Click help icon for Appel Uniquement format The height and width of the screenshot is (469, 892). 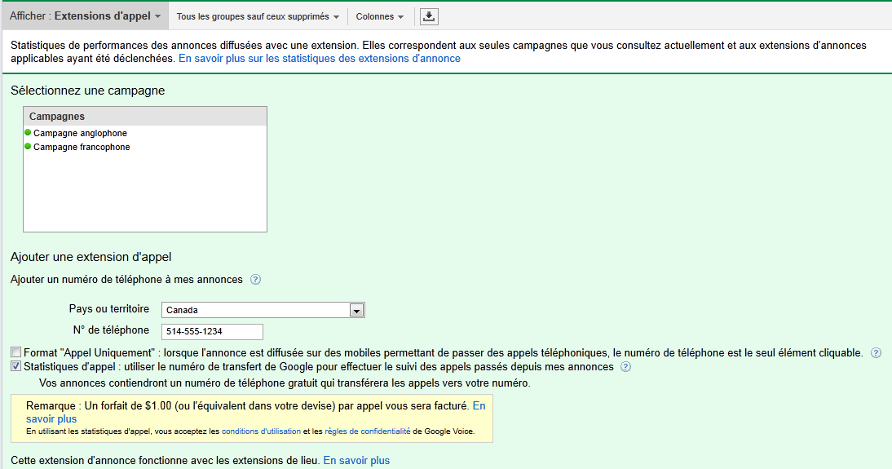coord(876,353)
